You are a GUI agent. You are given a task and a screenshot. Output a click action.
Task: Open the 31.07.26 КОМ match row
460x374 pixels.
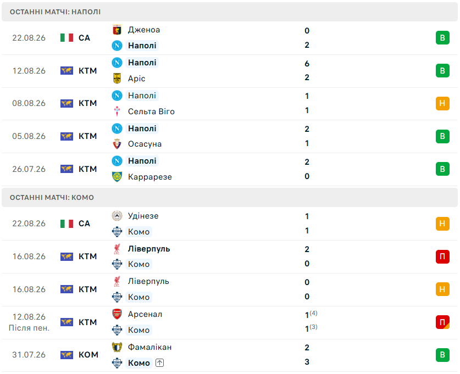click(x=230, y=355)
